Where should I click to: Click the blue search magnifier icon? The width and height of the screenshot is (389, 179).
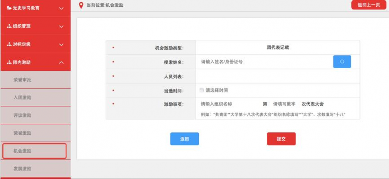pyautogui.click(x=342, y=62)
